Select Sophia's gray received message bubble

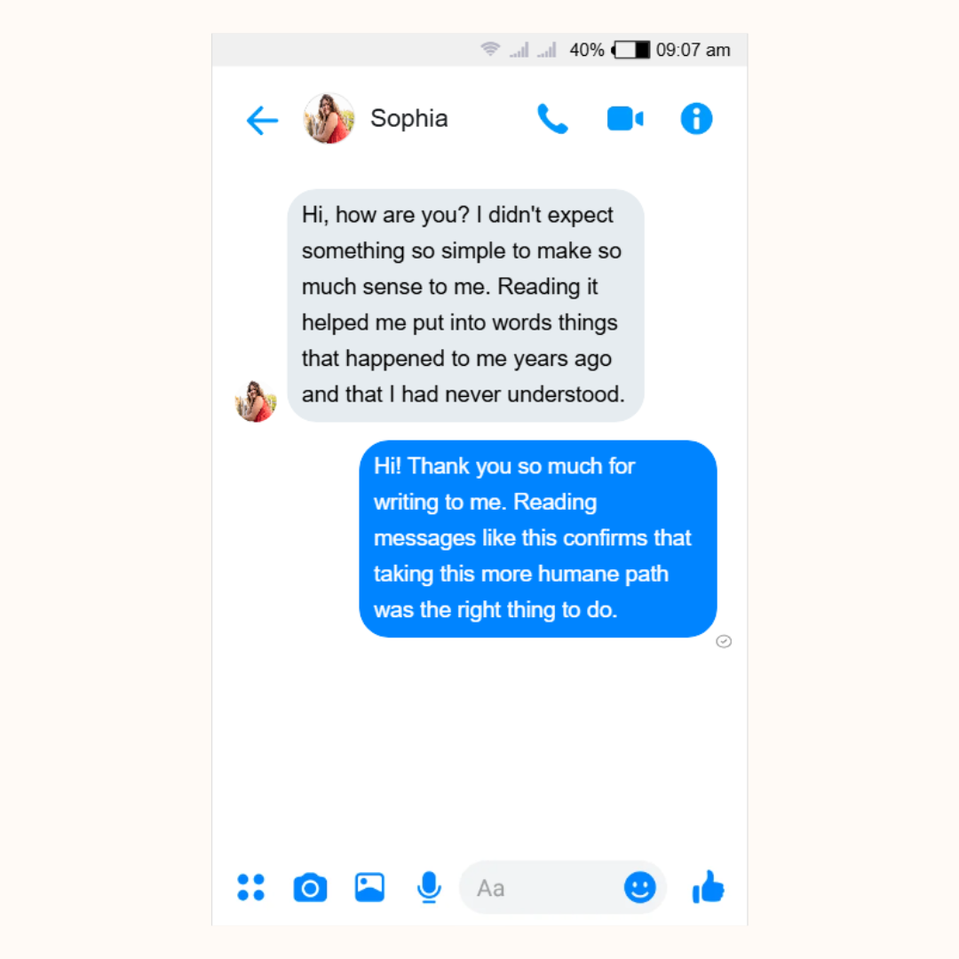coord(465,305)
